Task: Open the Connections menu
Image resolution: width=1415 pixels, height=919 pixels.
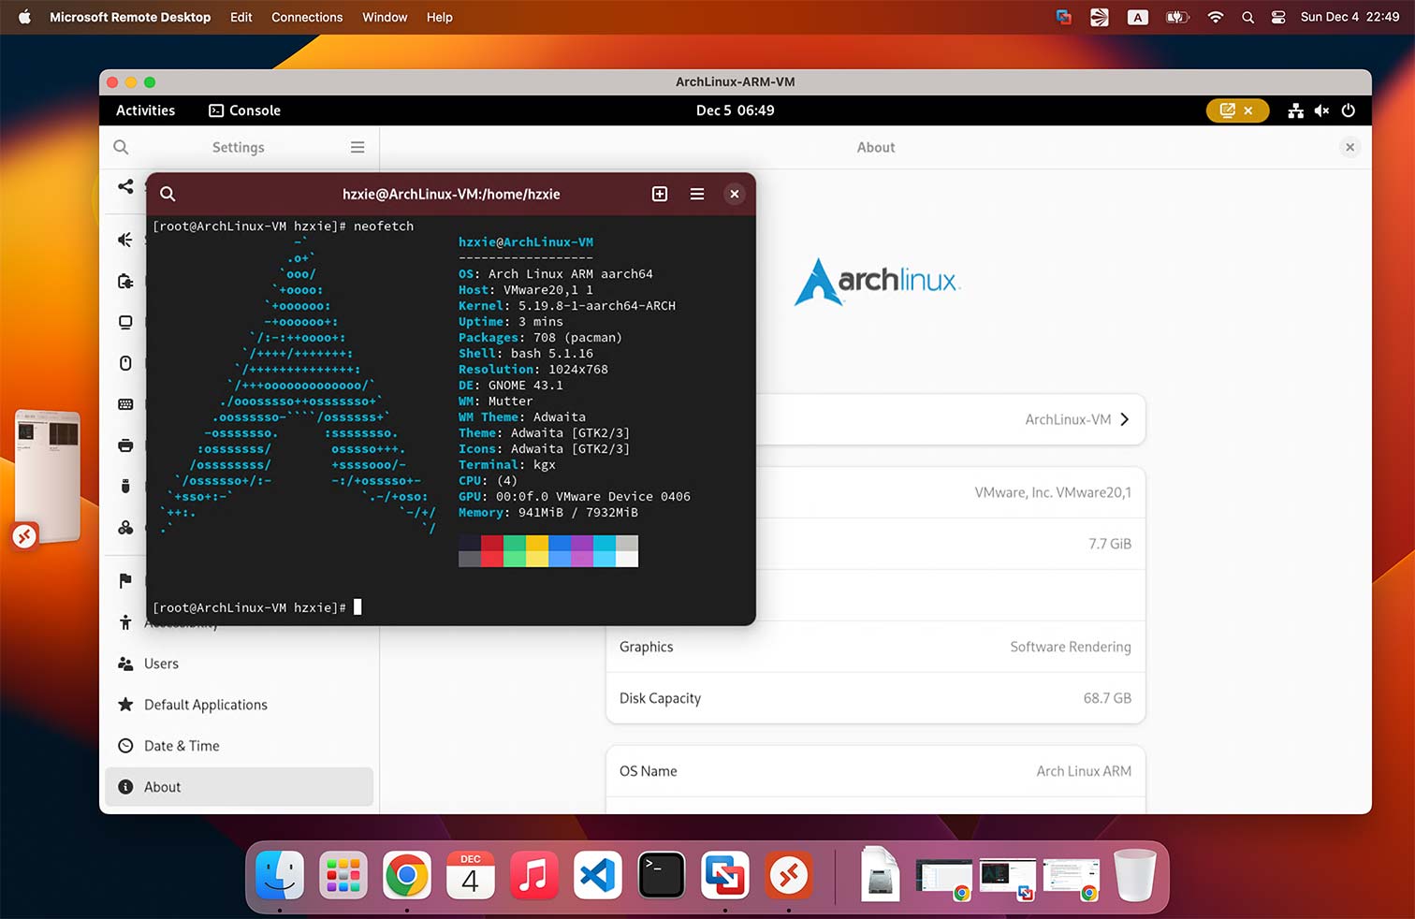Action: pos(307,17)
